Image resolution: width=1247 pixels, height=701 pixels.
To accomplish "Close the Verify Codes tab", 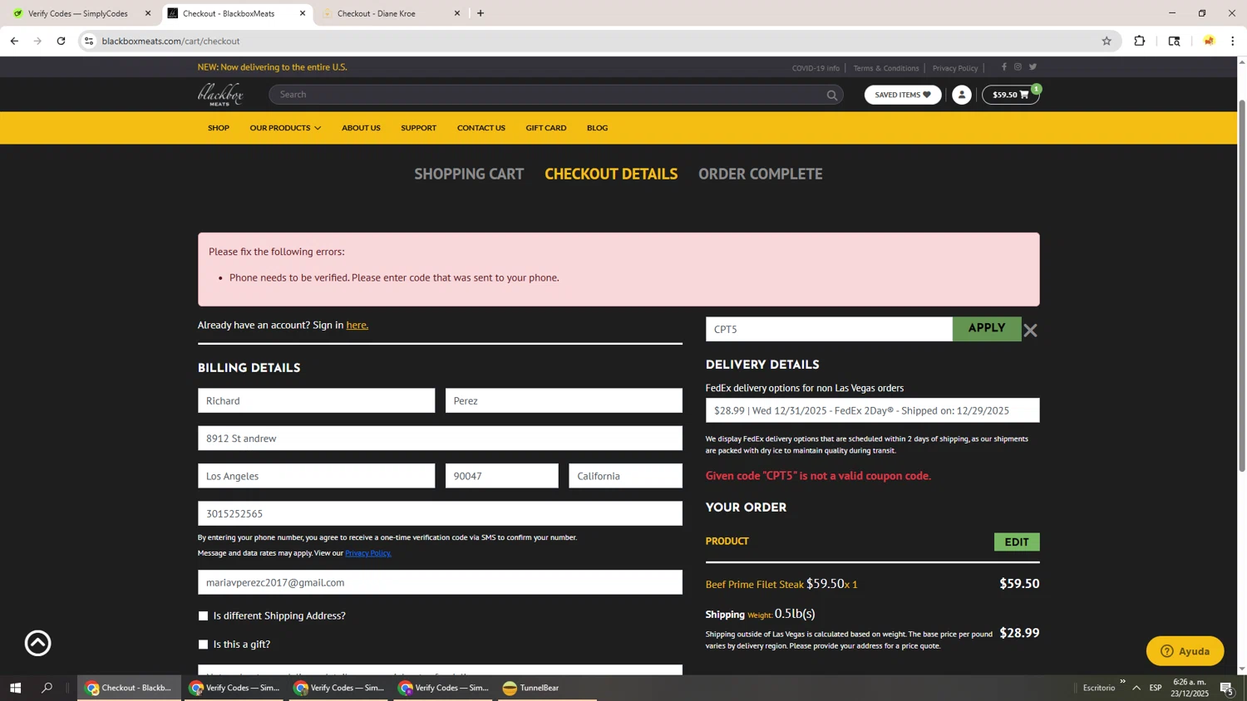I will pyautogui.click(x=148, y=13).
